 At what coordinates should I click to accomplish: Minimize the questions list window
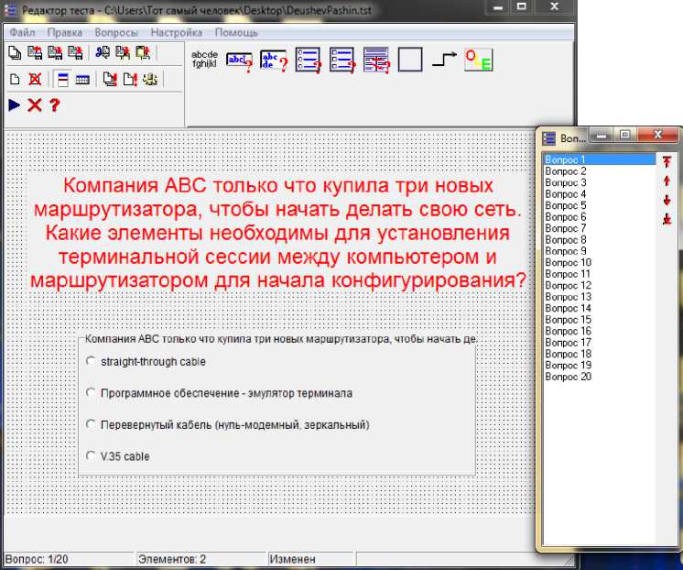(x=602, y=136)
